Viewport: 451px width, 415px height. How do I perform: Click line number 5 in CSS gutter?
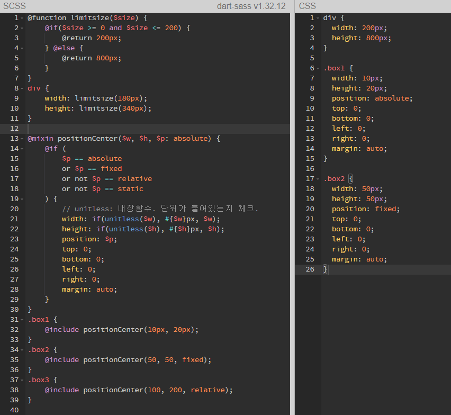tap(312, 58)
